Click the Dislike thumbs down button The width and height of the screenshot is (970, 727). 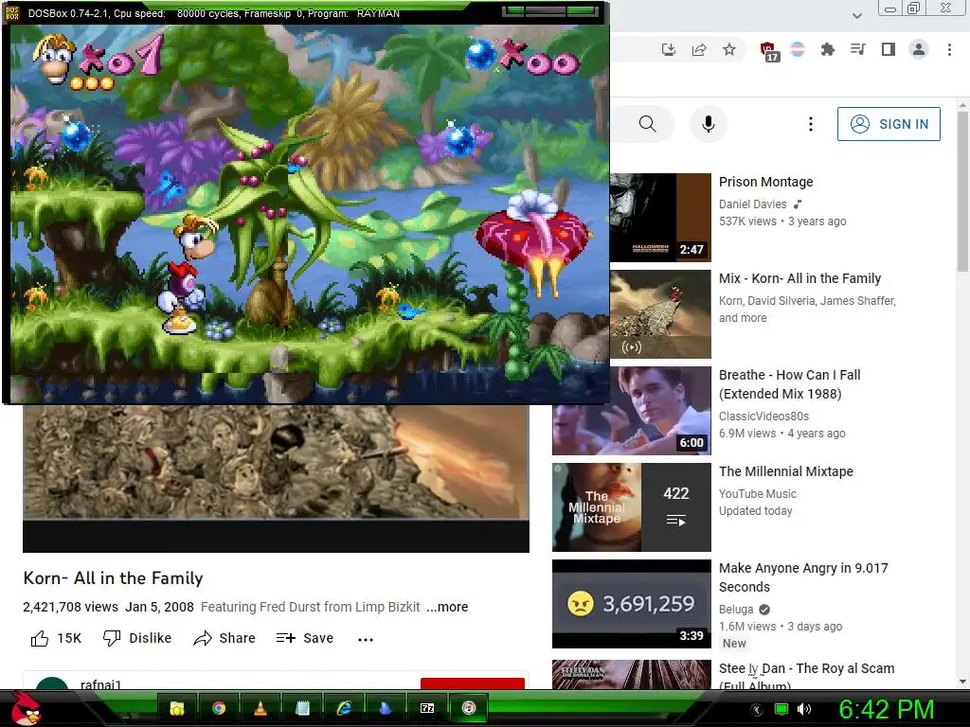[x=137, y=638]
